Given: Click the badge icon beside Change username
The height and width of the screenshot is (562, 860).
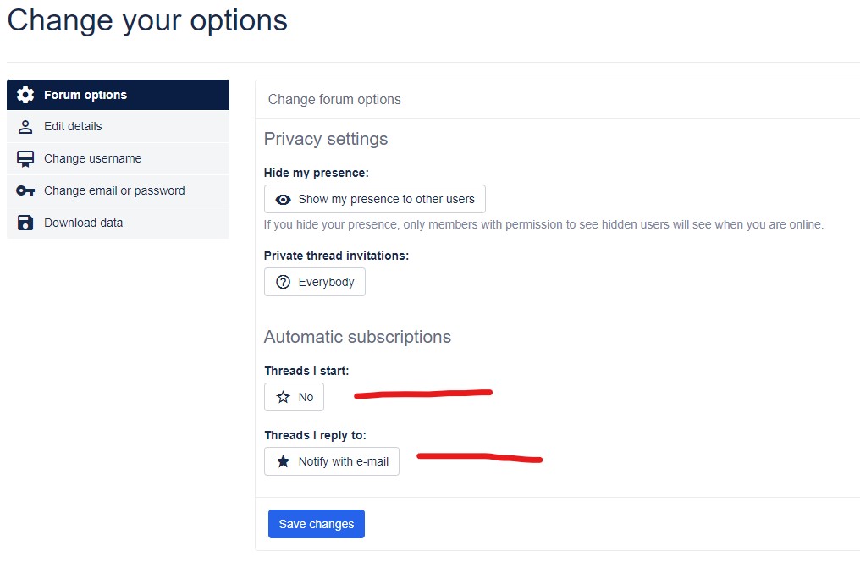Looking at the screenshot, I should tap(25, 159).
